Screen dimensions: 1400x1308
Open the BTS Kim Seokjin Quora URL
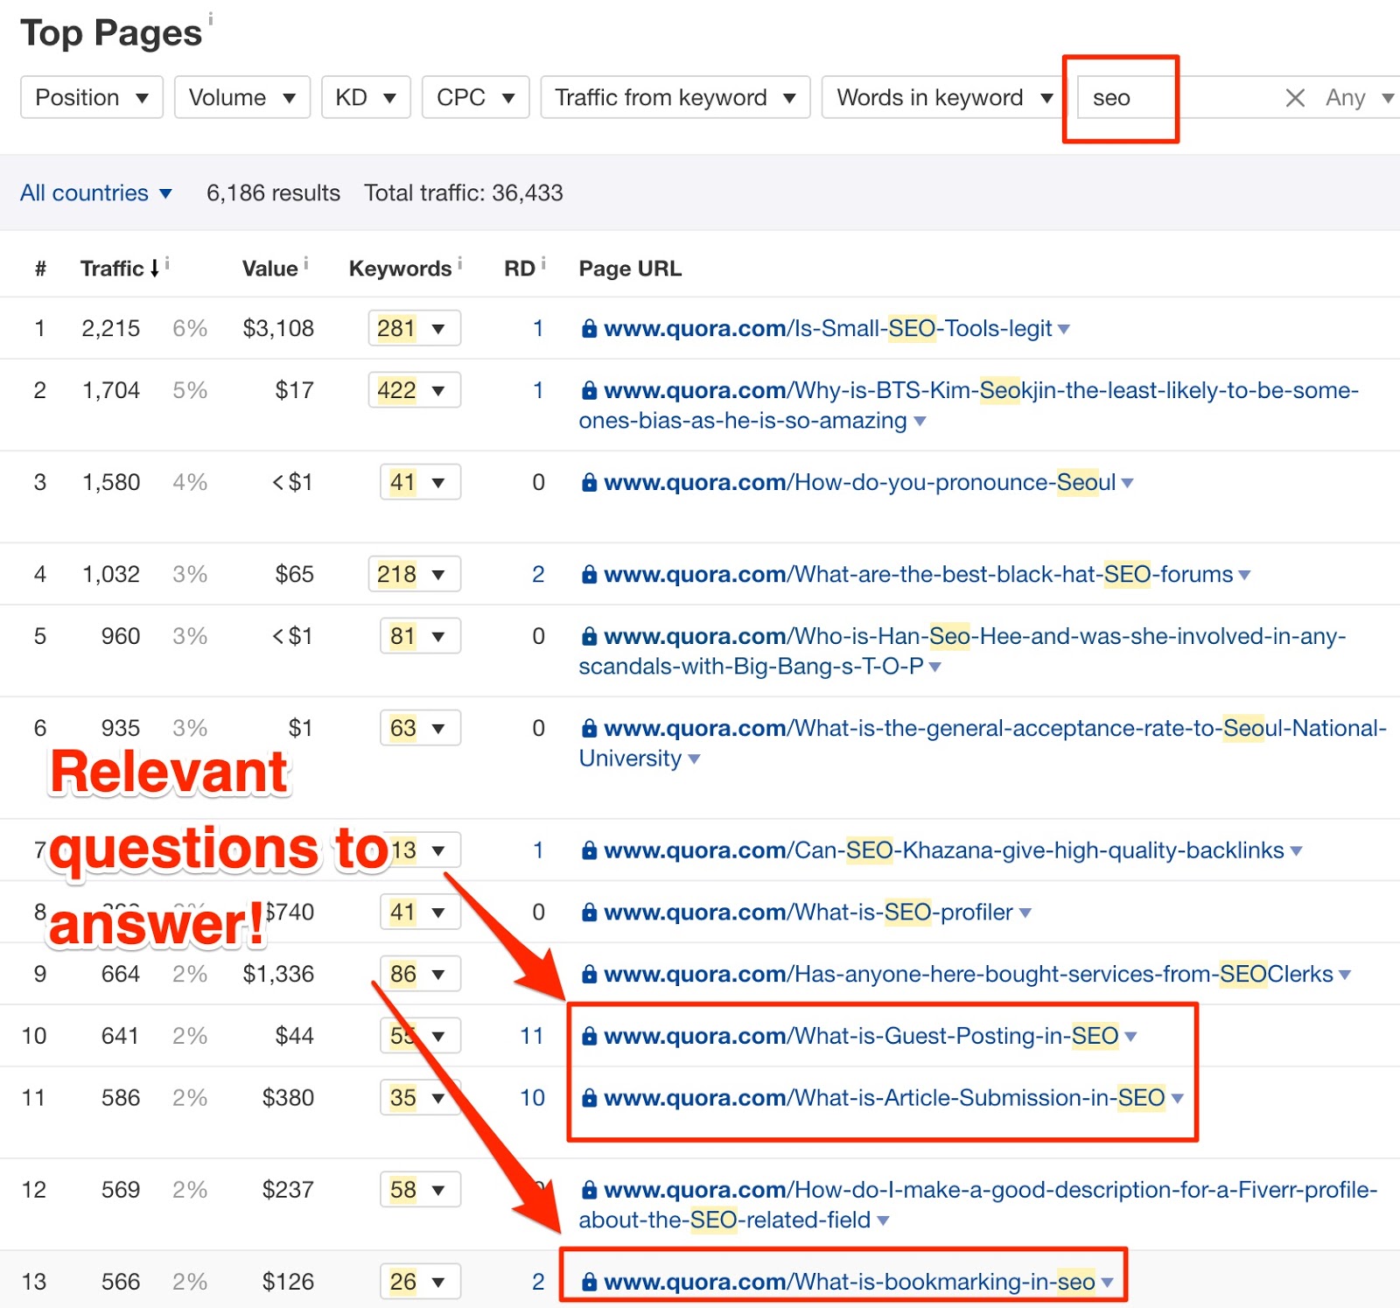(969, 405)
